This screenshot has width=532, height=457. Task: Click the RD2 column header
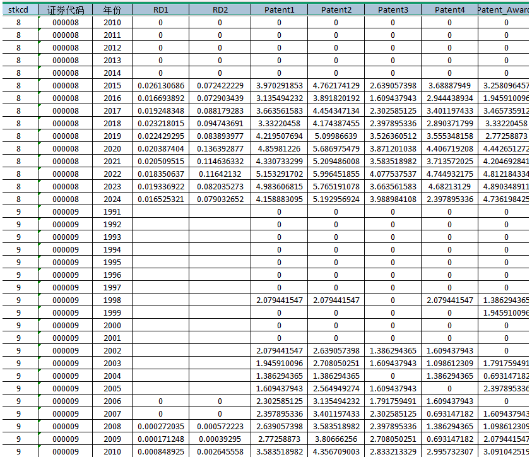point(220,9)
